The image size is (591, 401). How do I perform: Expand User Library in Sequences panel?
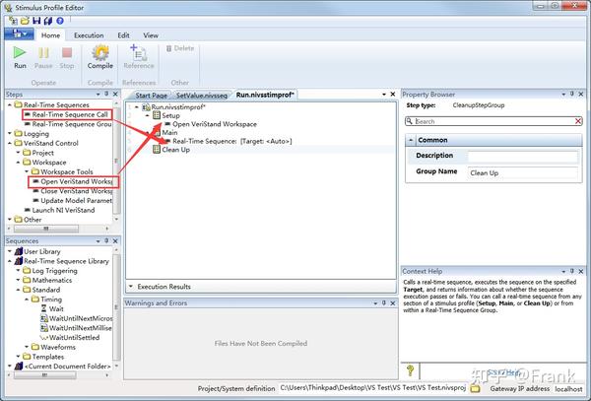(x=10, y=251)
